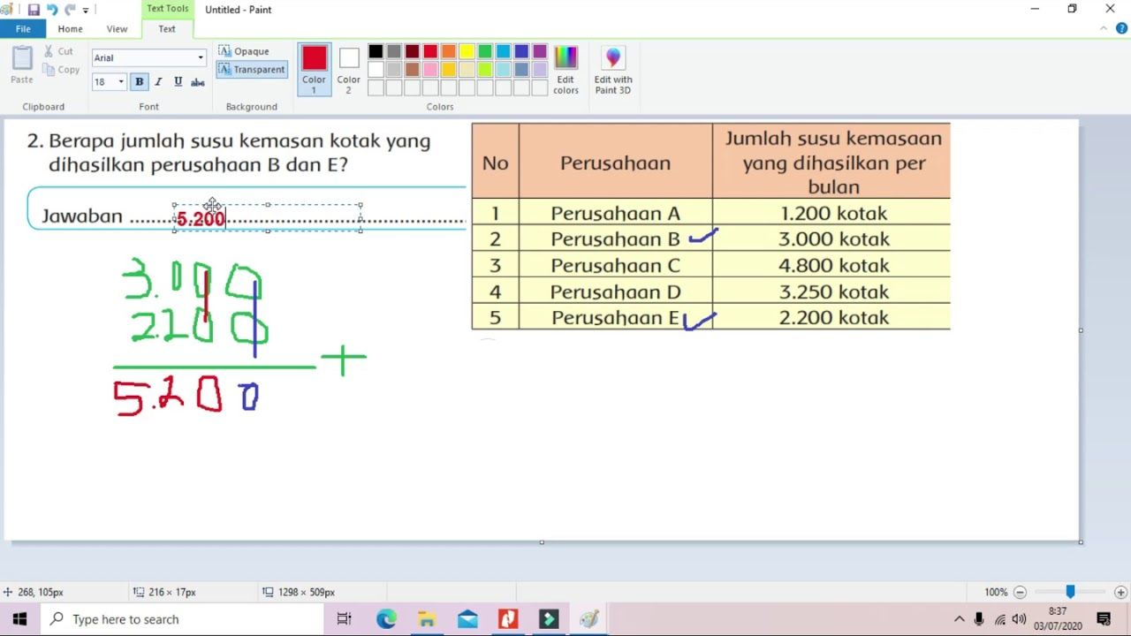Pick the pink color swatch
Viewport: 1131px width, 636px height.
(430, 69)
